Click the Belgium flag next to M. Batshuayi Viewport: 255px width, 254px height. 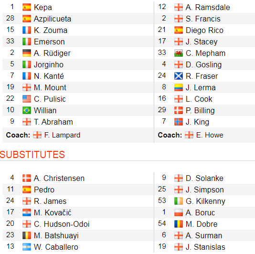(27, 235)
